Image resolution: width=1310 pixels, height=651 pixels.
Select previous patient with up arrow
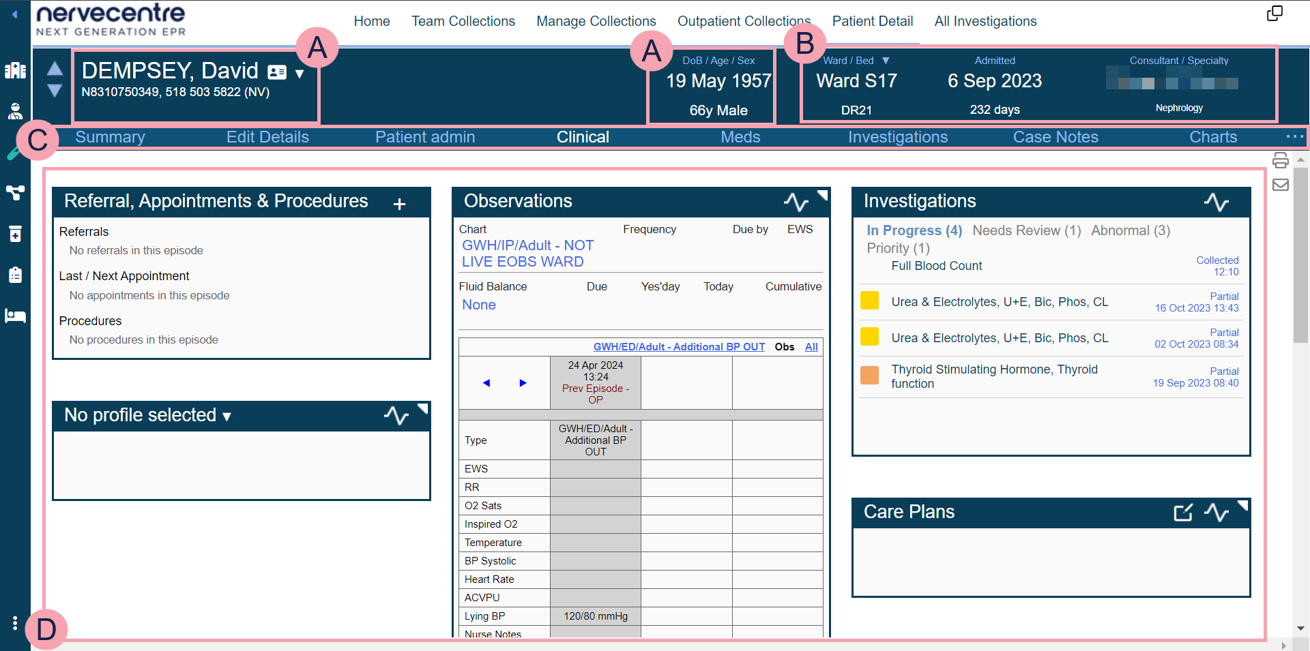tap(55, 68)
